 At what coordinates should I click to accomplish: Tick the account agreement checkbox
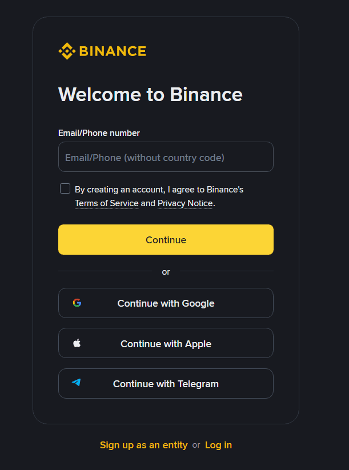[x=65, y=189]
